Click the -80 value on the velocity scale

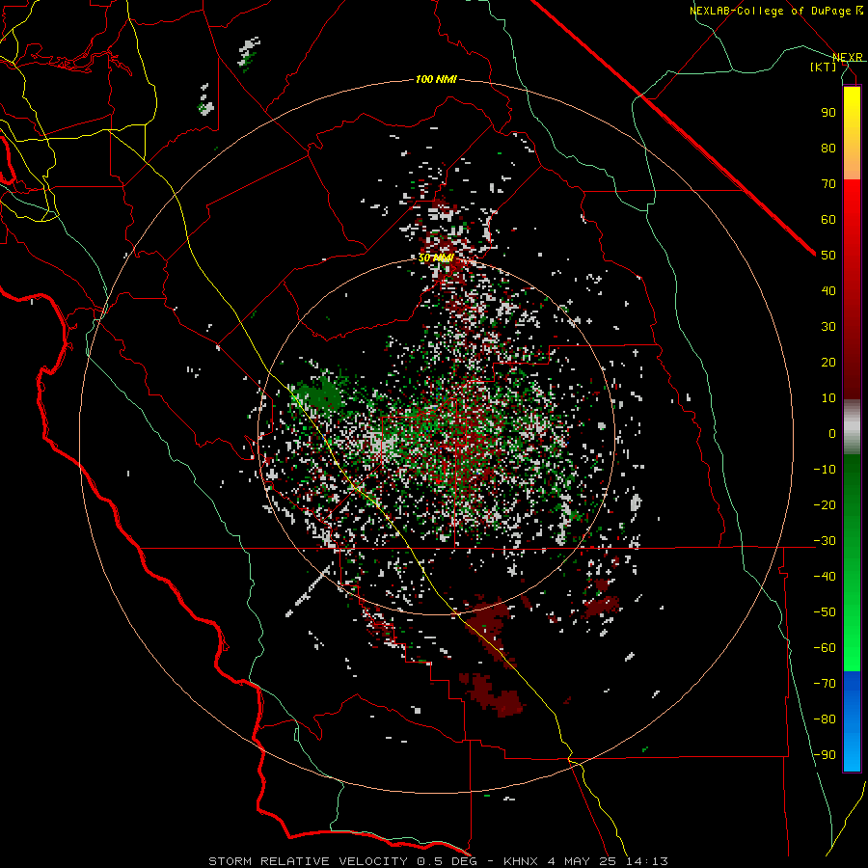(x=825, y=719)
